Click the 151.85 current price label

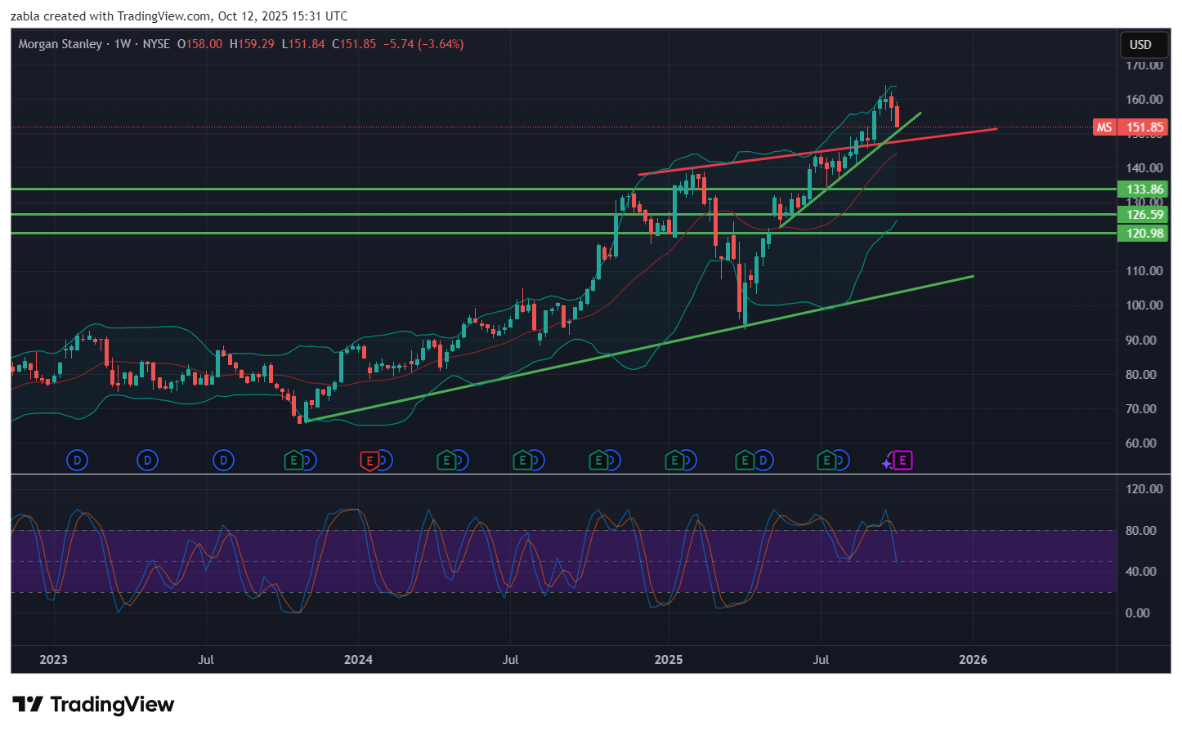pos(1144,127)
